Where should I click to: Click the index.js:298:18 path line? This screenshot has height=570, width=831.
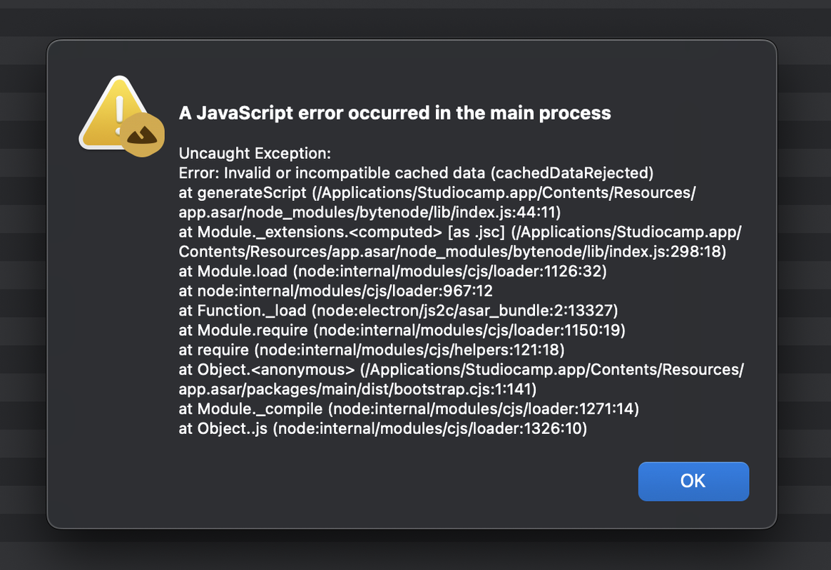(x=453, y=252)
